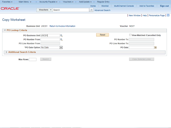171x128 pixels.
Task: Expand Additional Search Criteria section
Action: coord(6,52)
